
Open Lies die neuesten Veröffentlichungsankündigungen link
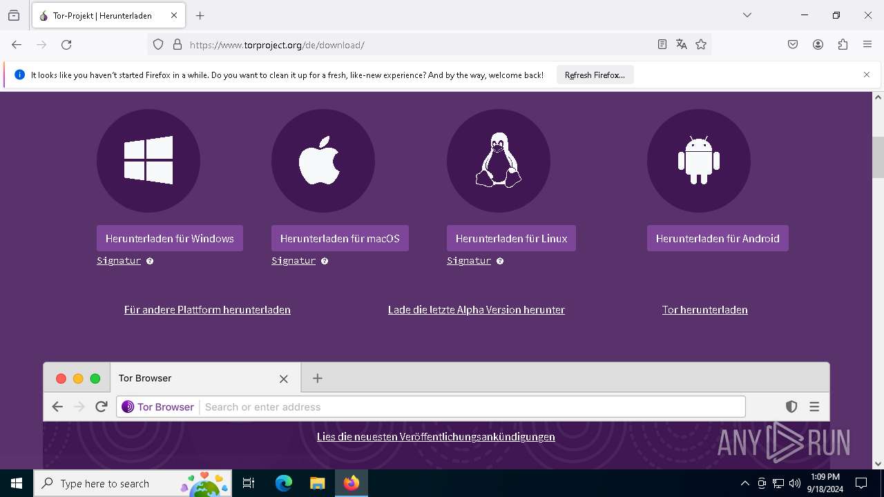click(436, 437)
